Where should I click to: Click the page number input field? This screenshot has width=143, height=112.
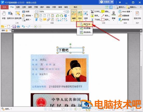click(x=58, y=109)
